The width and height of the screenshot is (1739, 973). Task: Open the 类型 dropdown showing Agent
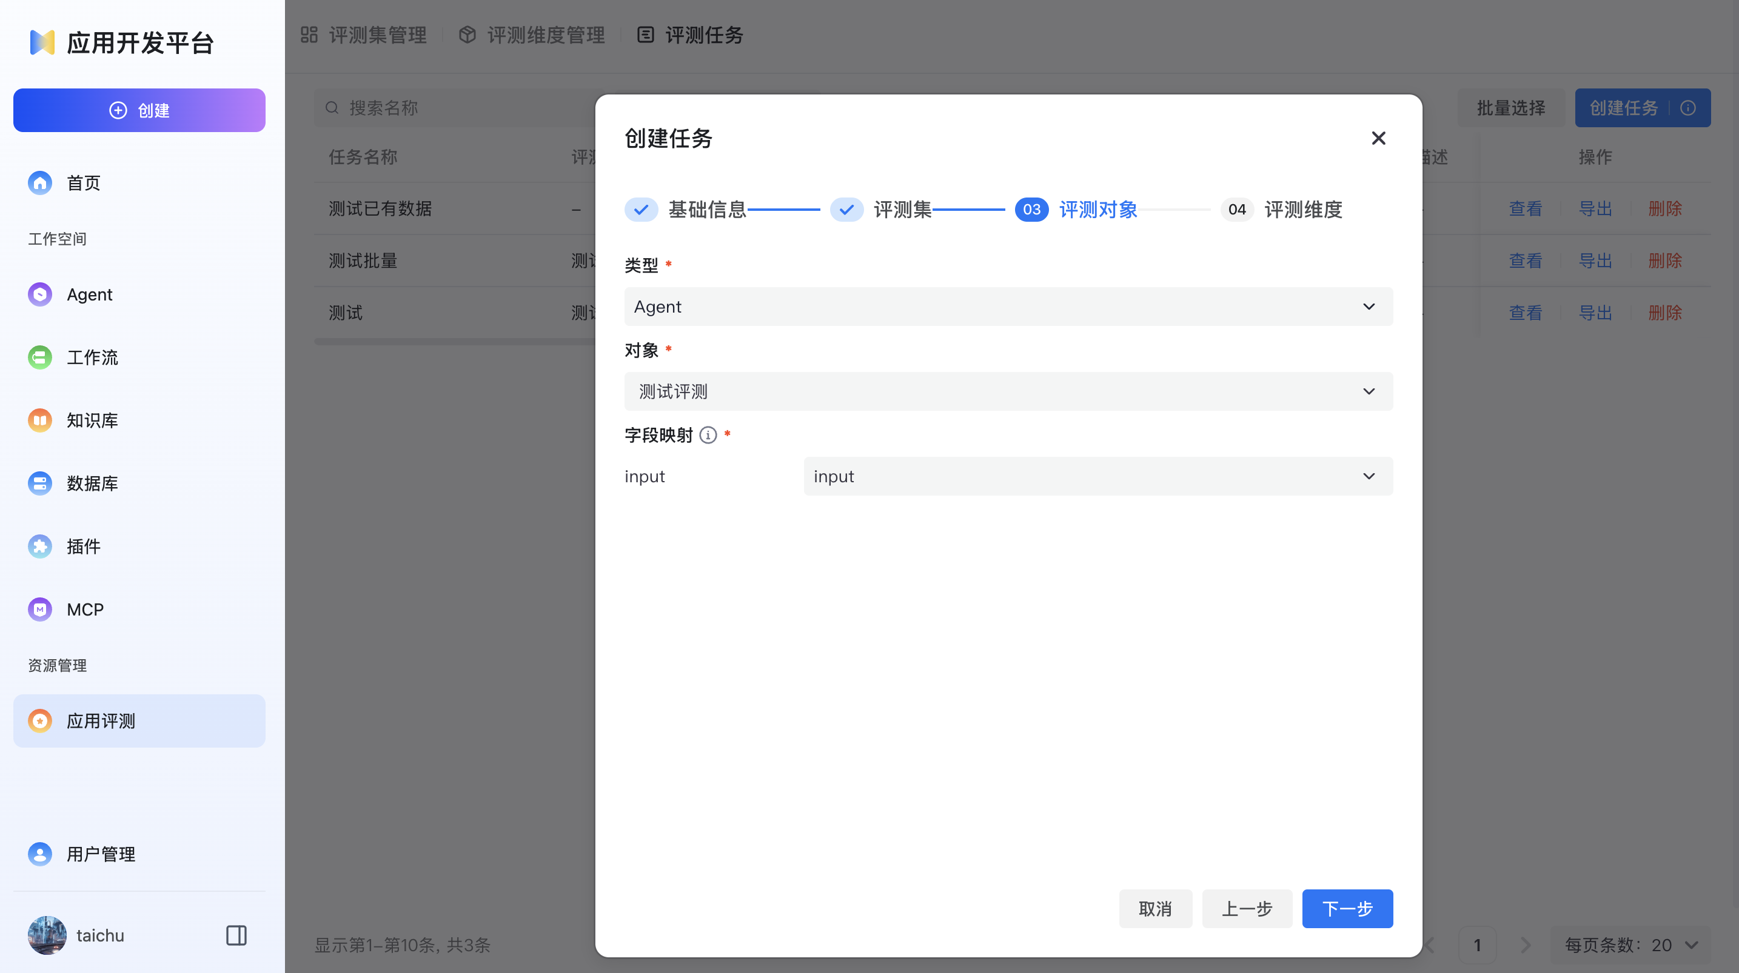click(x=1007, y=307)
